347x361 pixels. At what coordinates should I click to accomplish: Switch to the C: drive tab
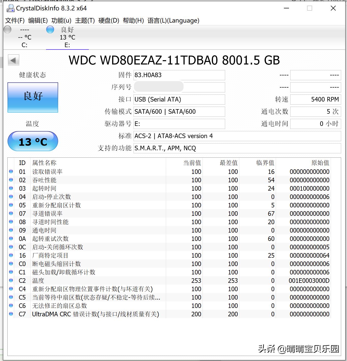tap(24, 38)
